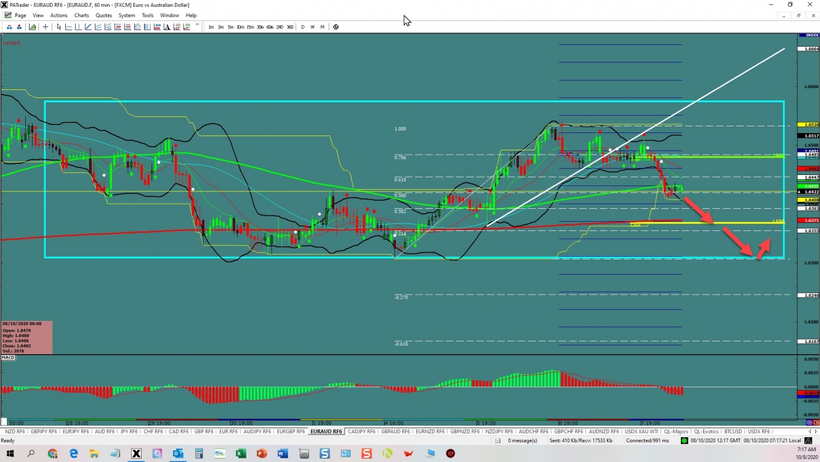This screenshot has width=820, height=462.
Task: Switch chart to 1m timeframe
Action: pos(211,27)
